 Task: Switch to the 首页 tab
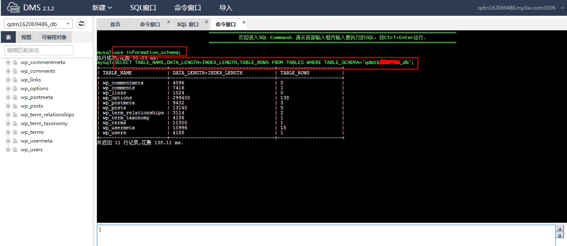115,25
